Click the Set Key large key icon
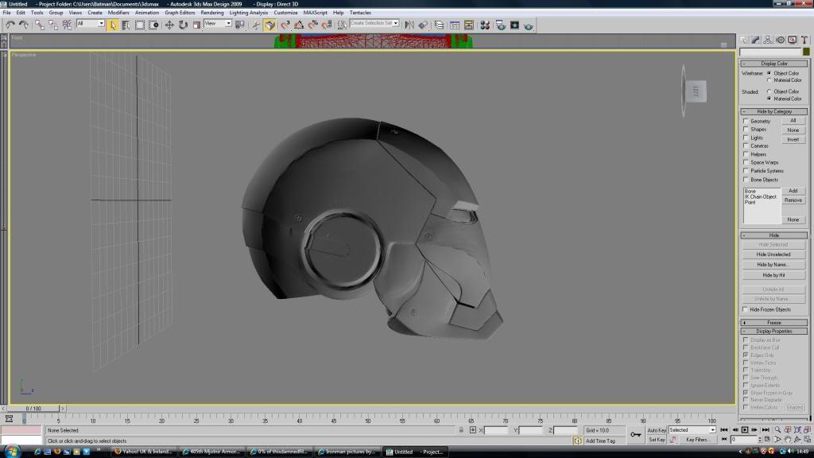Image resolution: width=814 pixels, height=458 pixels. (635, 434)
